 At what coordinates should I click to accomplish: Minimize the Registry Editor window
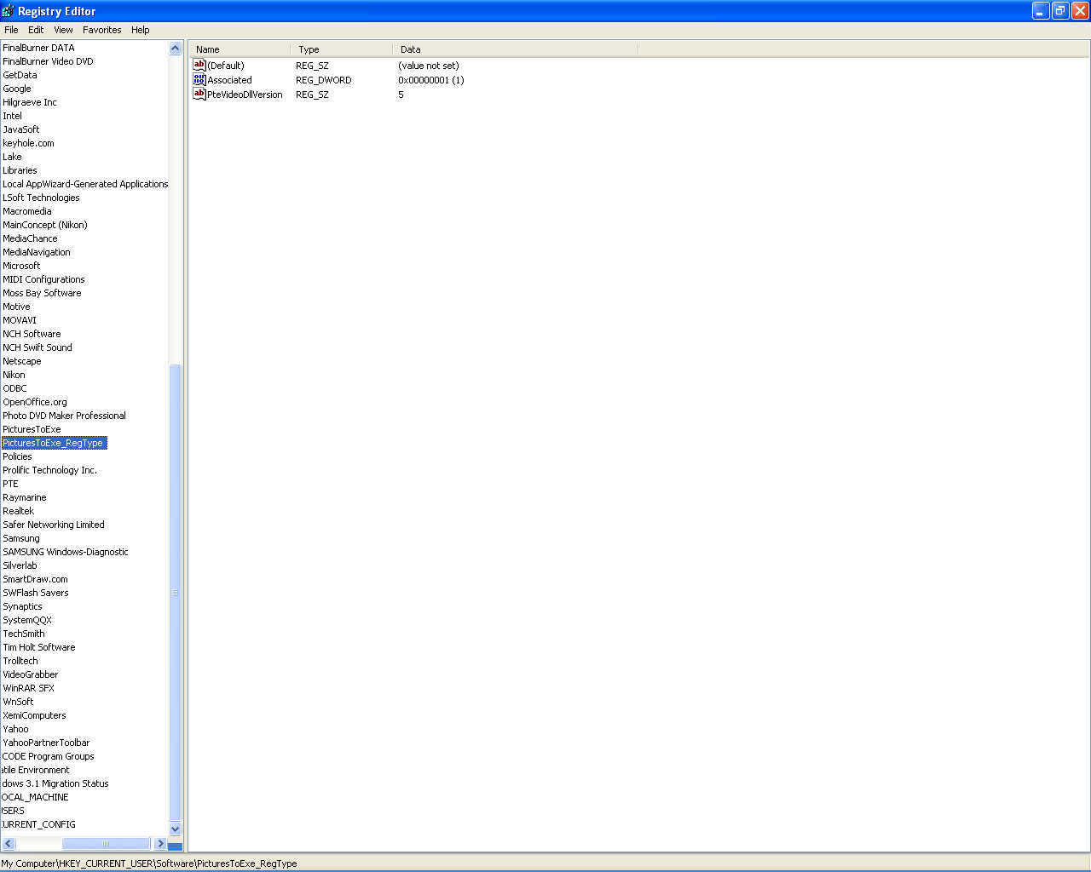point(1041,11)
